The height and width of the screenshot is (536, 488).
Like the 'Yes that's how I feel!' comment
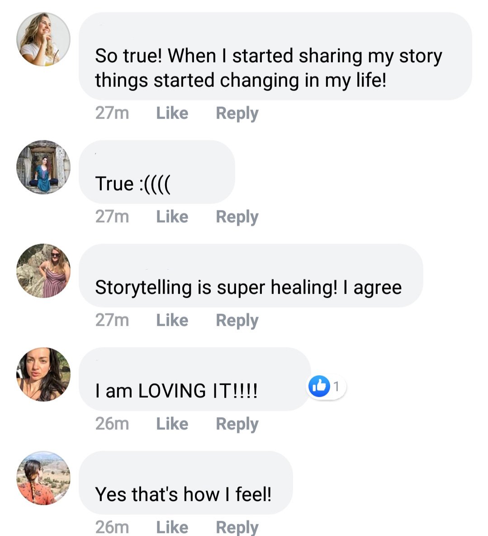(172, 527)
